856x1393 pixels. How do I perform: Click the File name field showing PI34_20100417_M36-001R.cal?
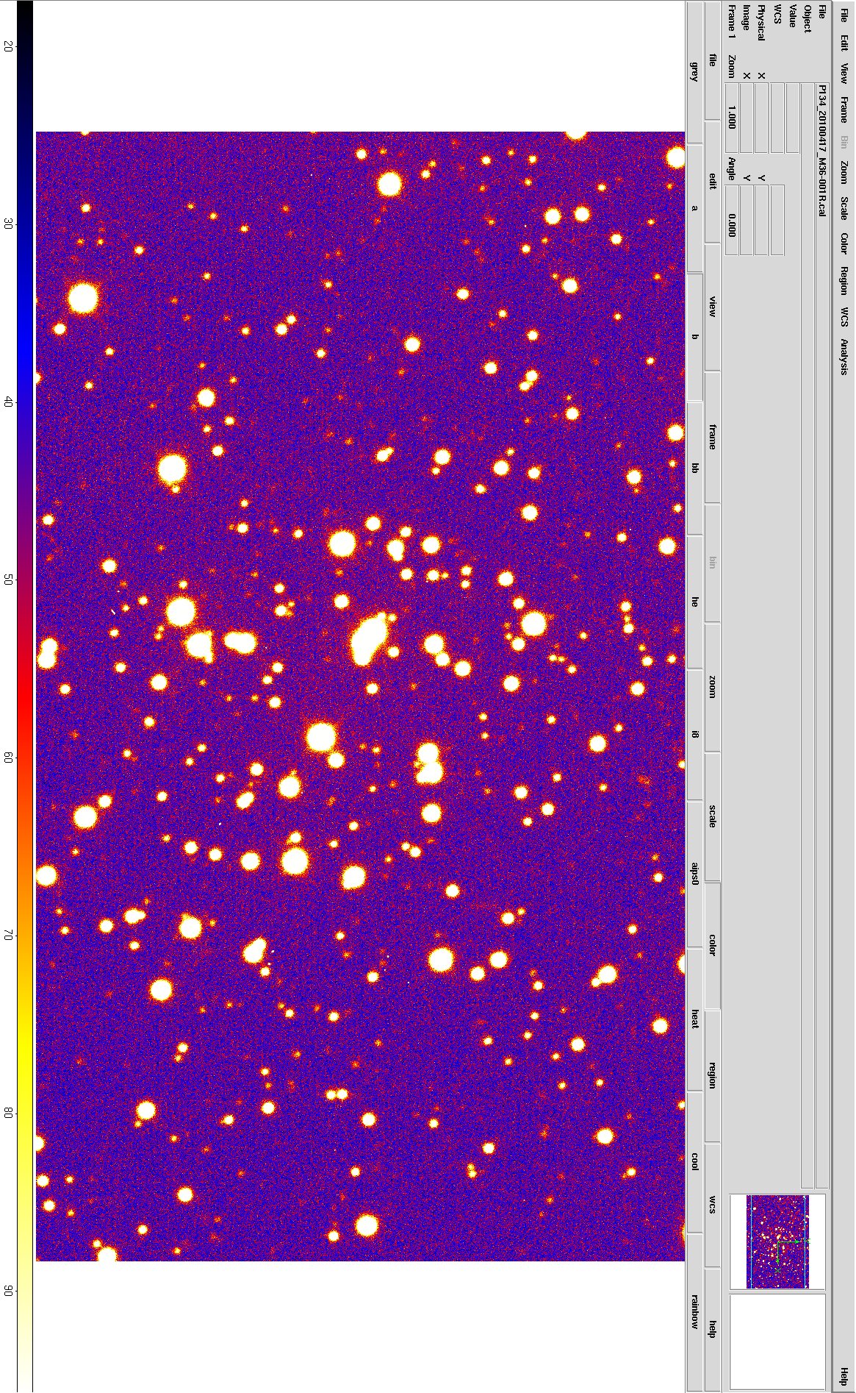tap(822, 635)
